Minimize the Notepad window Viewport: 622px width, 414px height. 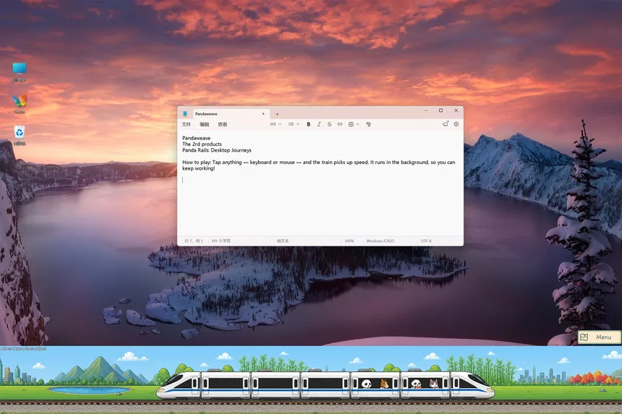[426, 111]
